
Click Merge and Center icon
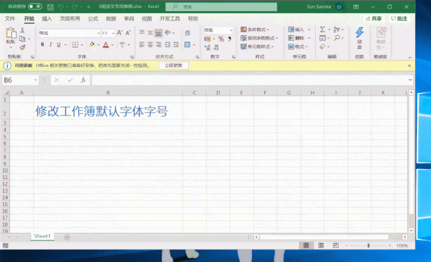pyautogui.click(x=187, y=44)
